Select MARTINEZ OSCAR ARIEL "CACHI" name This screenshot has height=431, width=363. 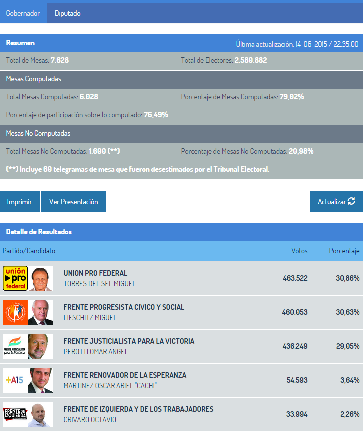click(110, 386)
